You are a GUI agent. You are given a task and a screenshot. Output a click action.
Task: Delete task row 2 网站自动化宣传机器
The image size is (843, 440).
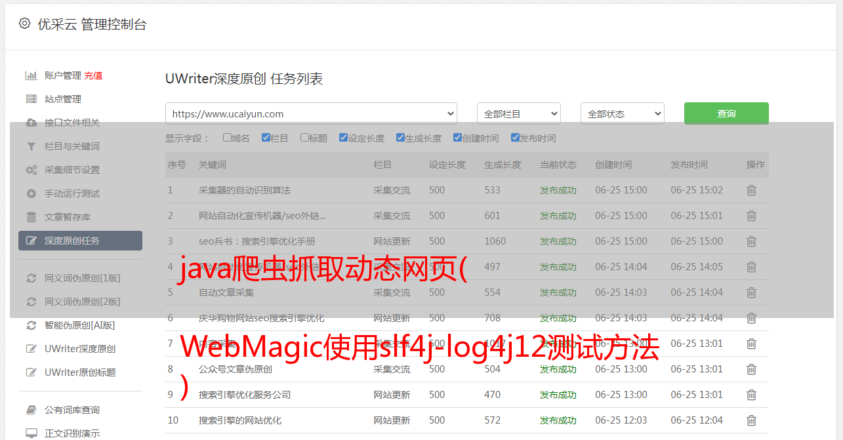tap(752, 216)
